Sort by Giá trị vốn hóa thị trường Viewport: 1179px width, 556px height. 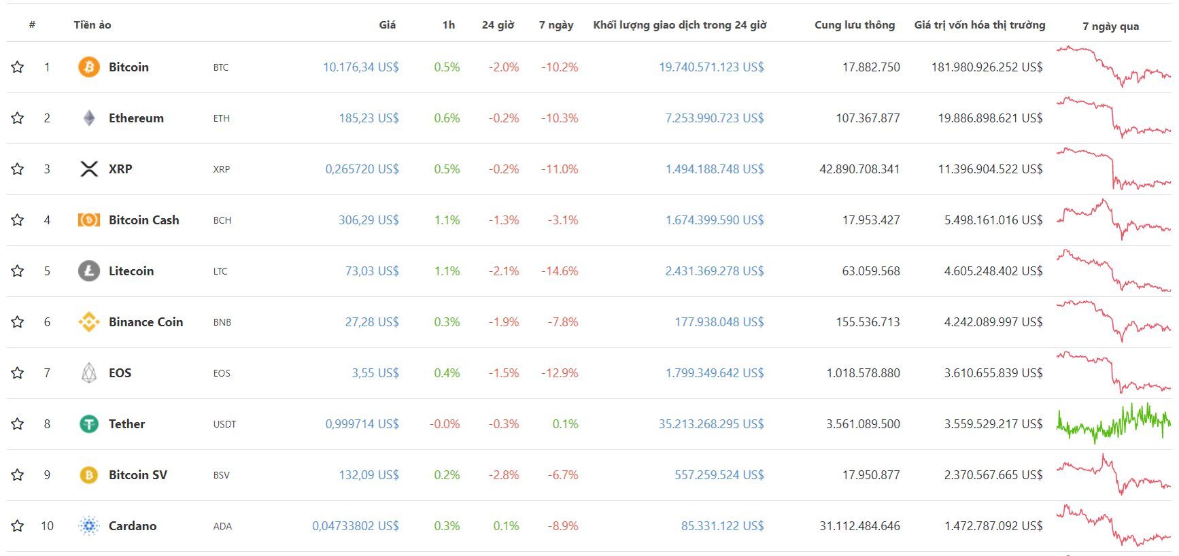coord(980,24)
